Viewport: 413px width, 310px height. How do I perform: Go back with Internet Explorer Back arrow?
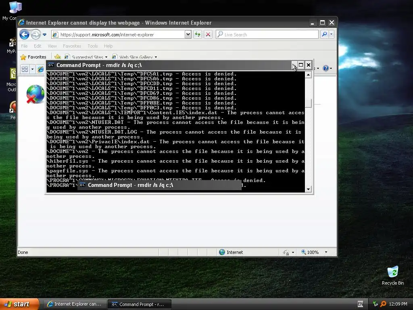pos(24,35)
